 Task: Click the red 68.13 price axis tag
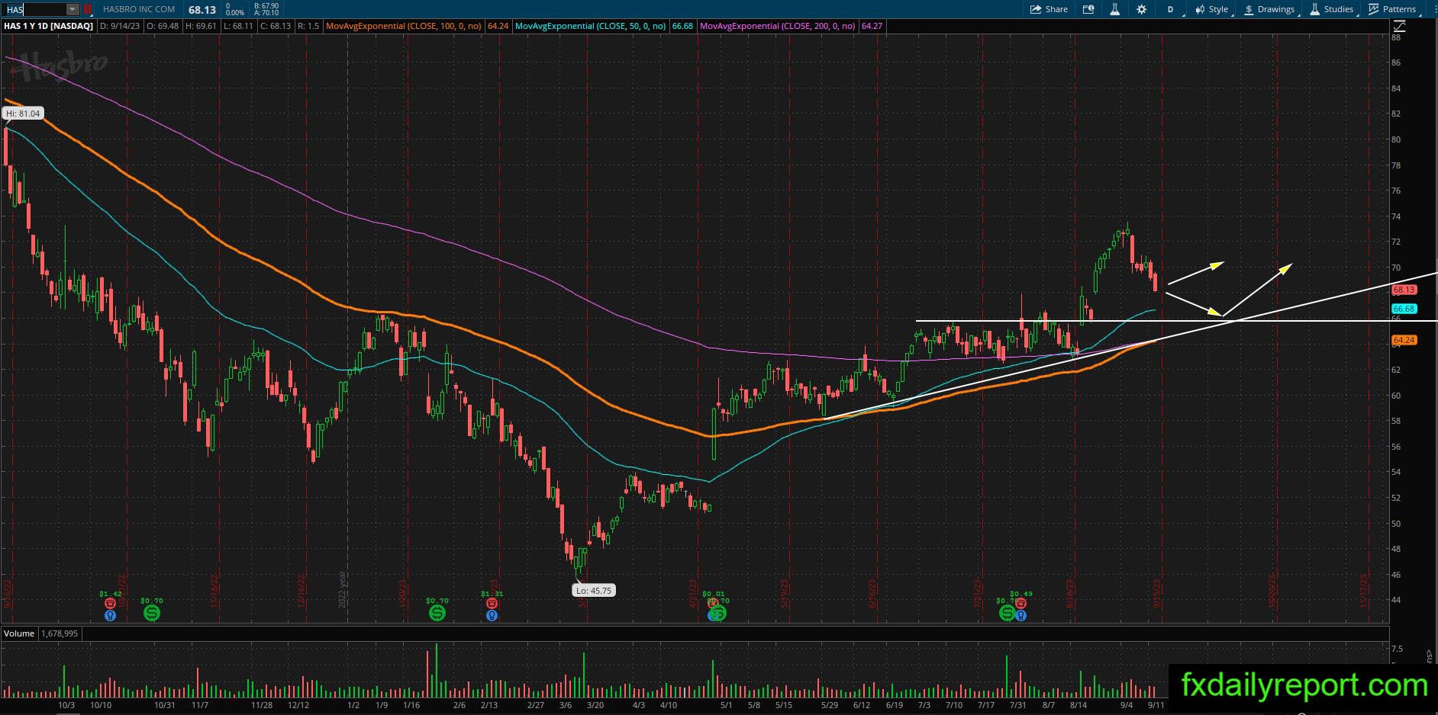1404,290
